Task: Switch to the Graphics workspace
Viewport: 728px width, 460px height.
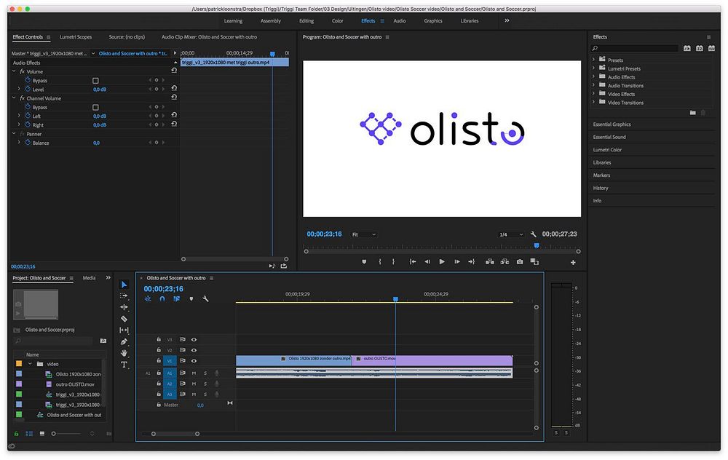Action: [x=433, y=21]
